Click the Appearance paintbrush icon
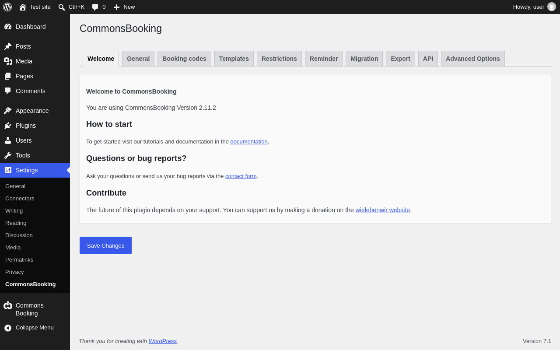 (x=8, y=111)
